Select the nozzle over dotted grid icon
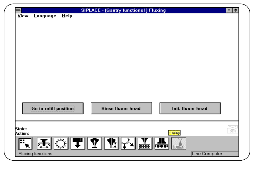Viewport: 254px width, 194px height. click(145, 144)
